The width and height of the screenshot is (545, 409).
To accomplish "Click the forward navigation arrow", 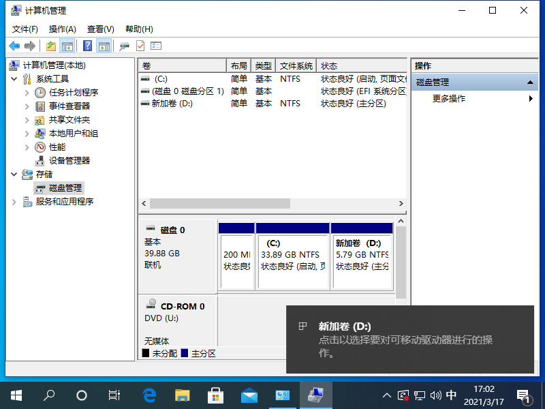I will [x=30, y=46].
